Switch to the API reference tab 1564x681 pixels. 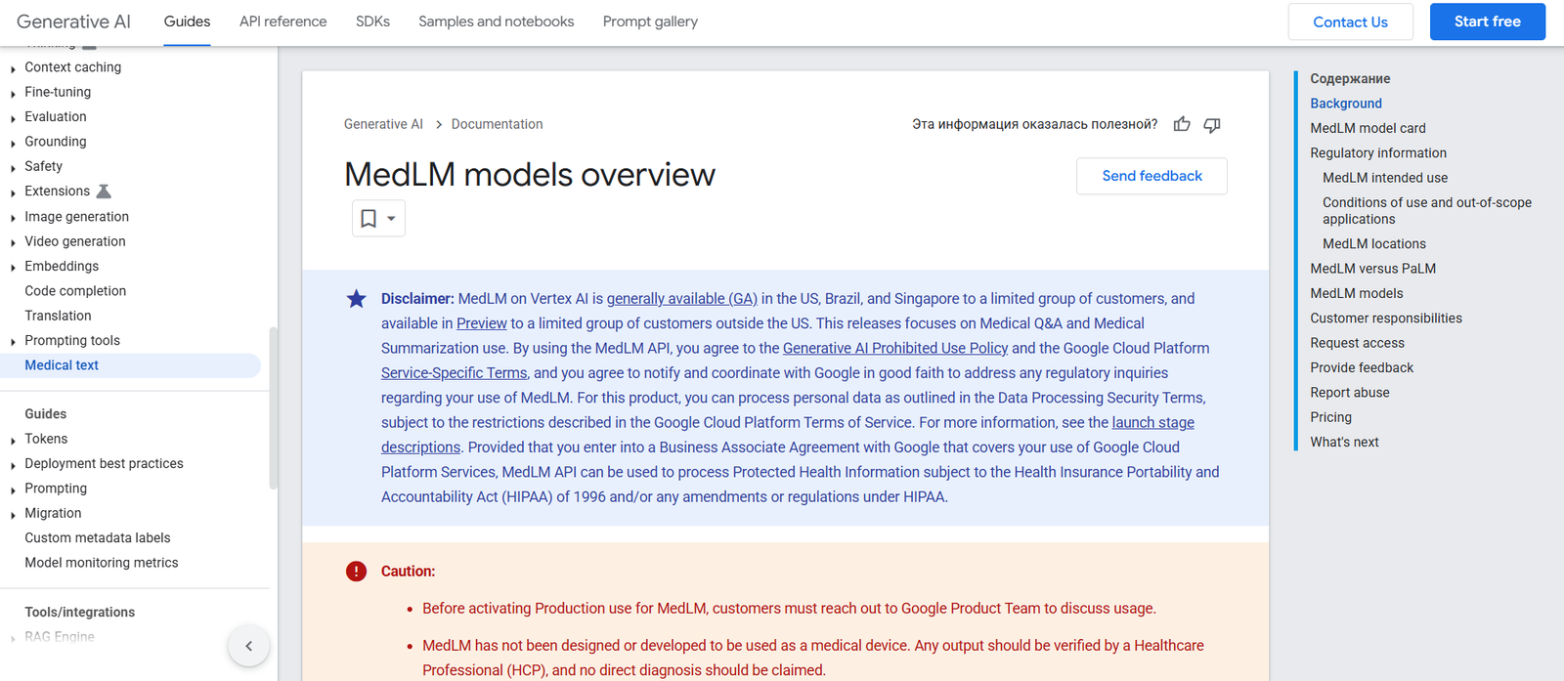(282, 21)
